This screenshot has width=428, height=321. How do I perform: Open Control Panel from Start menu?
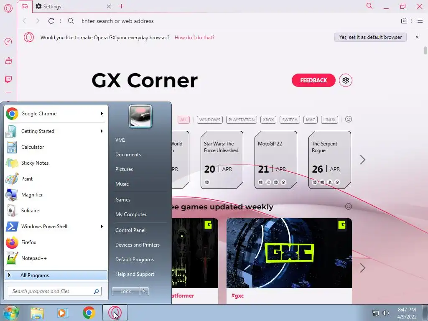(130, 230)
